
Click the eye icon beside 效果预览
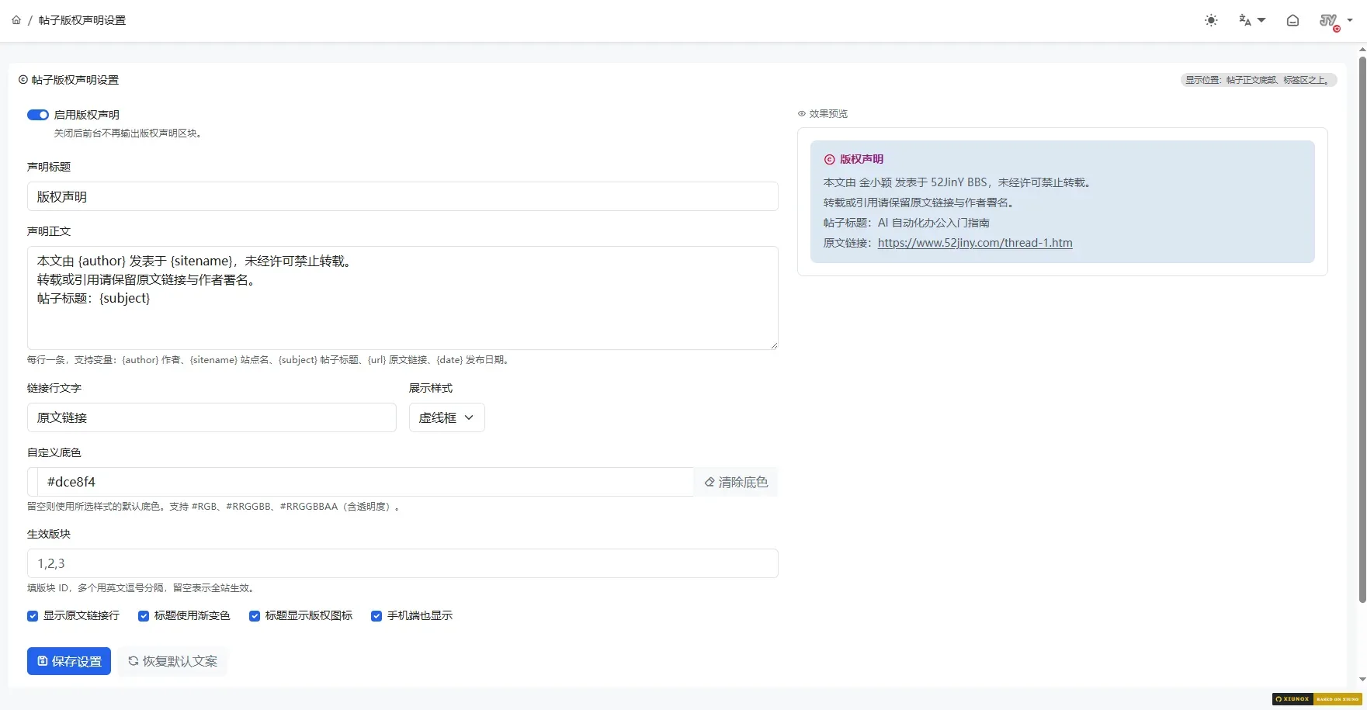tap(802, 114)
